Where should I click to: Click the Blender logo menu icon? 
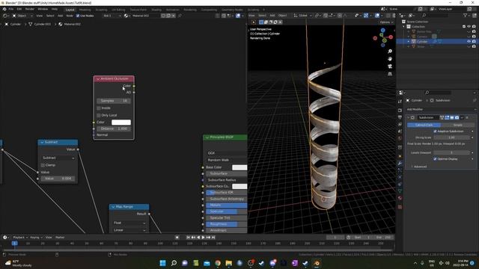(x=4, y=9)
